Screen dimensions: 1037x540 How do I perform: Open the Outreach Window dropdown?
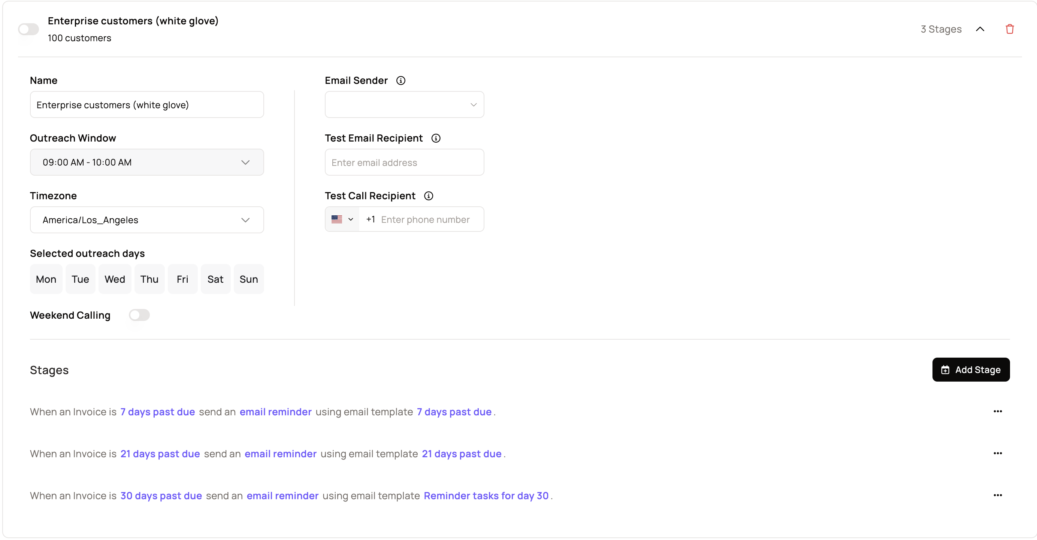click(146, 162)
